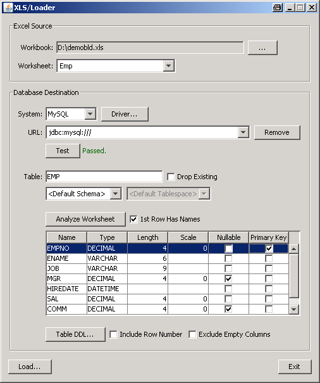Viewport: 320px width, 383px height.
Task: Toggle Drop Existing checkbox
Action: 171,177
